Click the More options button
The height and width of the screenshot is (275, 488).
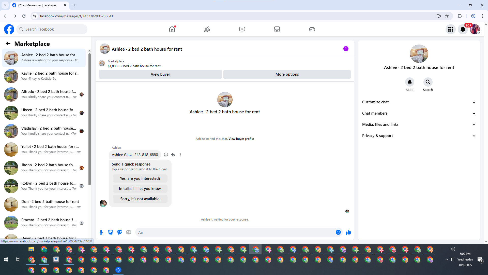[x=287, y=74]
